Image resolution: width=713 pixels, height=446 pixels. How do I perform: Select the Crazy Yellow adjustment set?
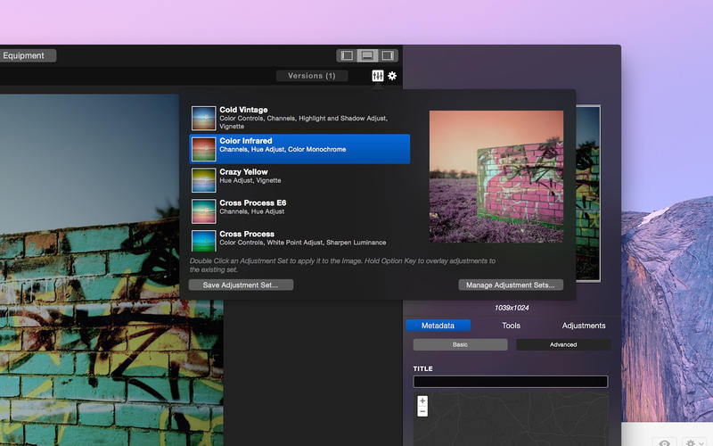(299, 180)
